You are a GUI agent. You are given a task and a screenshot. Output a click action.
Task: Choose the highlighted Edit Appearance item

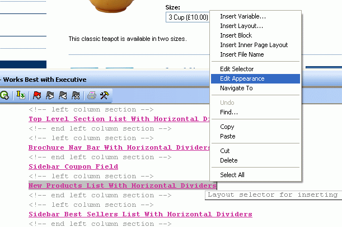click(x=242, y=78)
